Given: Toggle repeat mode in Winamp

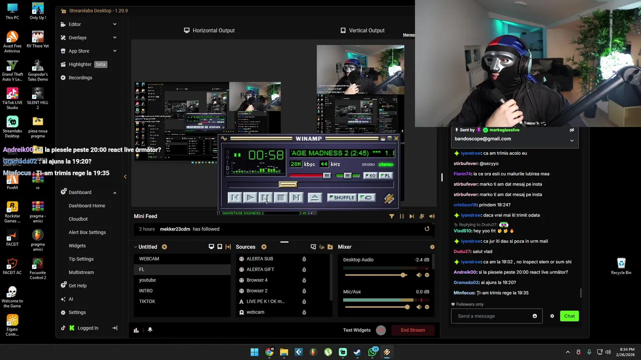Looking at the screenshot, I should pyautogui.click(x=366, y=197).
